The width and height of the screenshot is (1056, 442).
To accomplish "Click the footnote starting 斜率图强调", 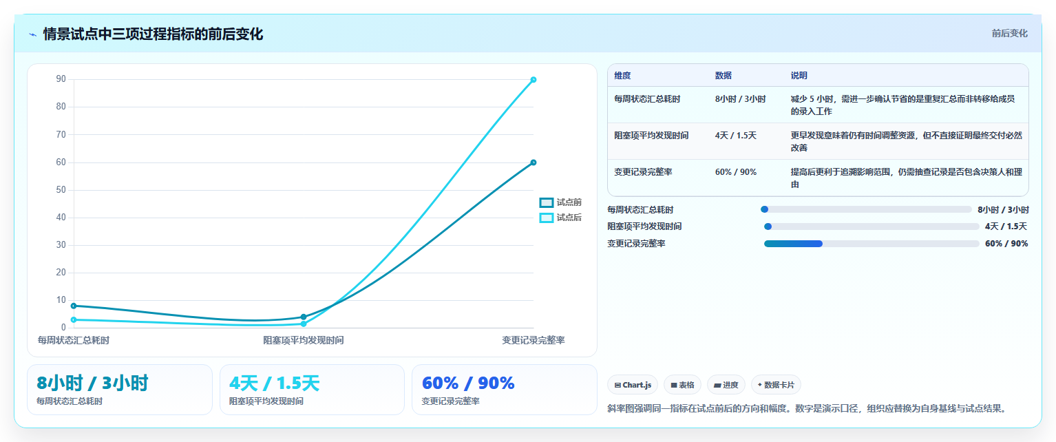I will (x=807, y=408).
